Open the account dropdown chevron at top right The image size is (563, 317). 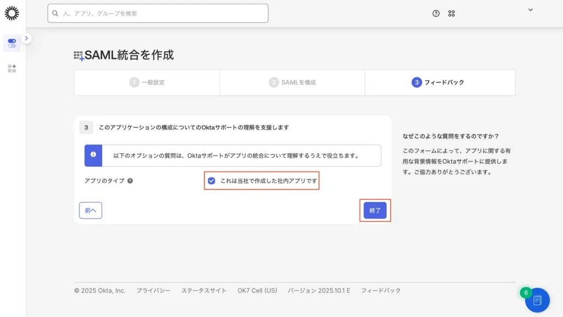pos(531,10)
